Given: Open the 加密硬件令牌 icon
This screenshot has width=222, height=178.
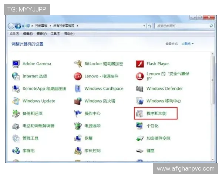Looking at the screenshot, I should point(140,138).
